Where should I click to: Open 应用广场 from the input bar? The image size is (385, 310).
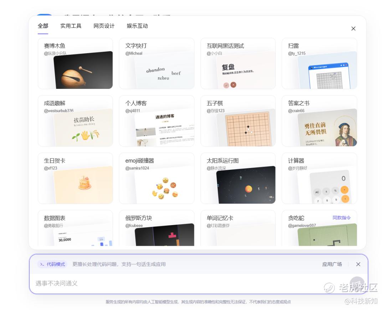[332, 264]
